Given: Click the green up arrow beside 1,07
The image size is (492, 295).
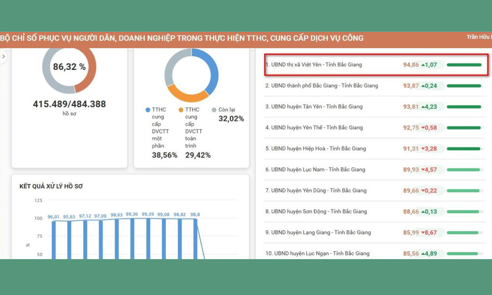Looking at the screenshot, I should tap(423, 65).
